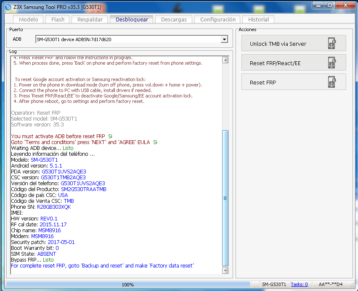Switch to the Flash tab
This screenshot has width=358, height=291.
[x=58, y=19]
